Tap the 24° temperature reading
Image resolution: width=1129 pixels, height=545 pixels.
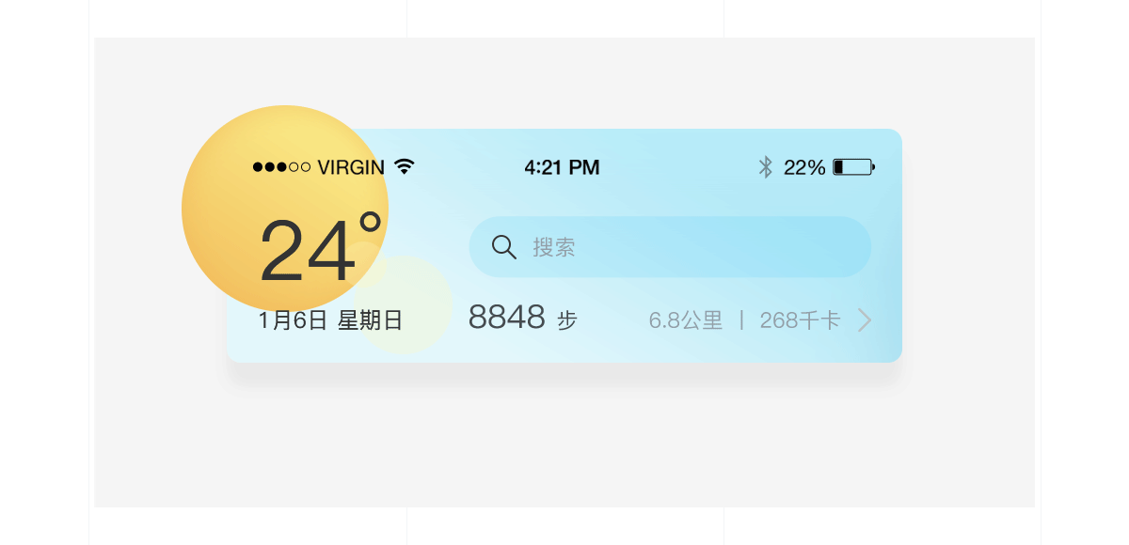(320, 250)
